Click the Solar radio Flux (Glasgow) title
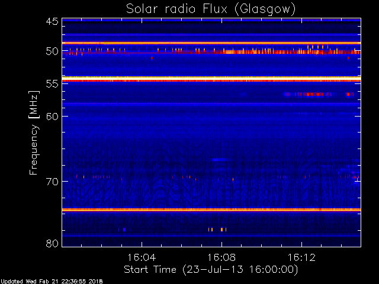 211,9
